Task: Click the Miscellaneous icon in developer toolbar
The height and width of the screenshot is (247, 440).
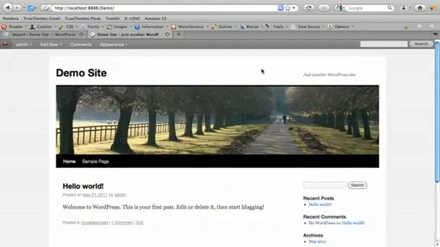Action: coord(173,27)
